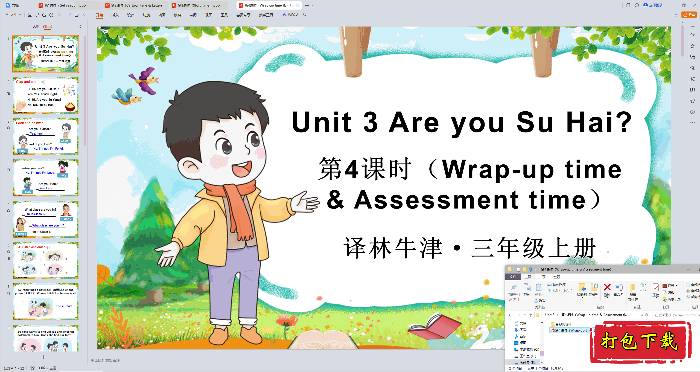Select the 音视频文件 folder in Explorer
The height and width of the screenshot is (372, 700).
click(x=561, y=324)
